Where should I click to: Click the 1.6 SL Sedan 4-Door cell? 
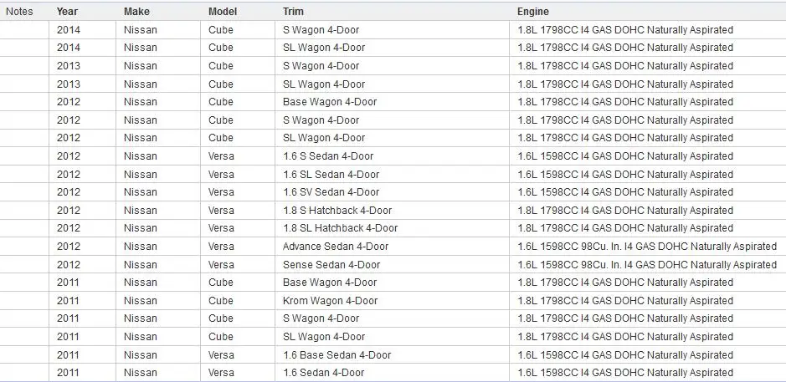pos(392,174)
